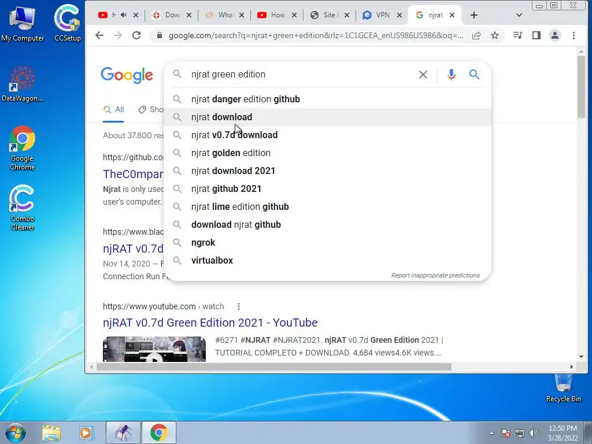Choose suggestion njrat danger edition github

click(x=328, y=99)
